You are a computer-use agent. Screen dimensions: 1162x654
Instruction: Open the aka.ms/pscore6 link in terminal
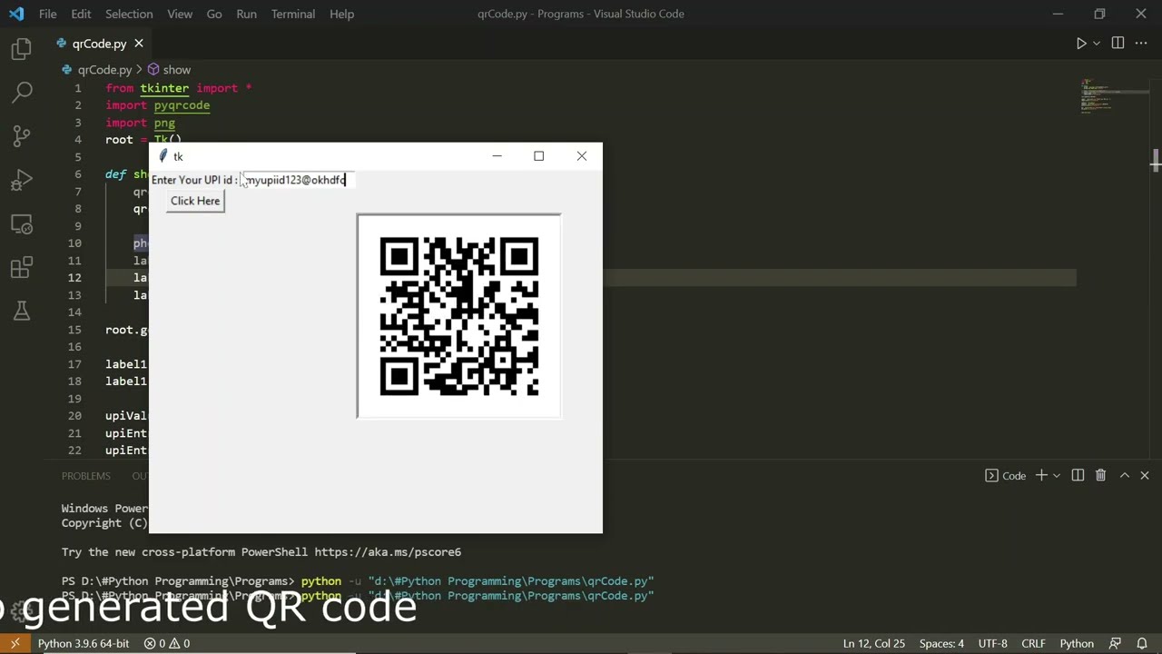click(x=388, y=551)
